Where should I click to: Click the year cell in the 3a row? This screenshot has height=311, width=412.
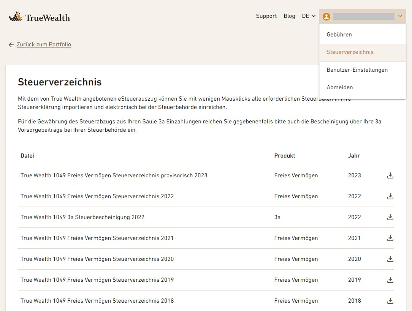(x=355, y=217)
